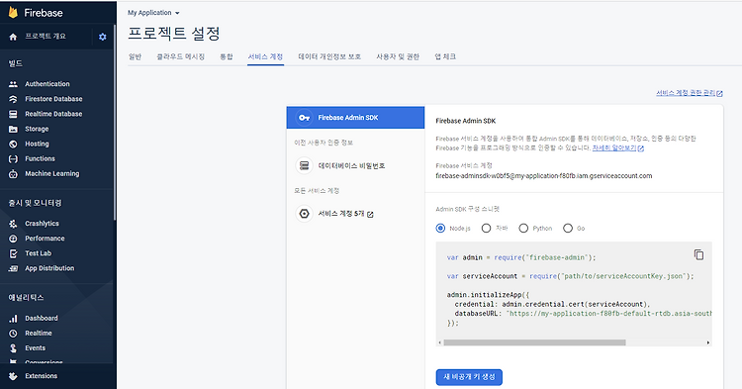Click the code scrollbar left arrow

(x=439, y=342)
